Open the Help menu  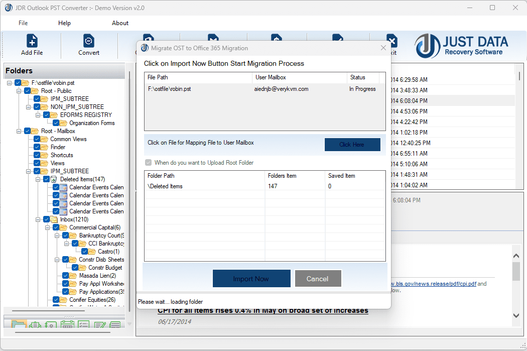click(64, 23)
